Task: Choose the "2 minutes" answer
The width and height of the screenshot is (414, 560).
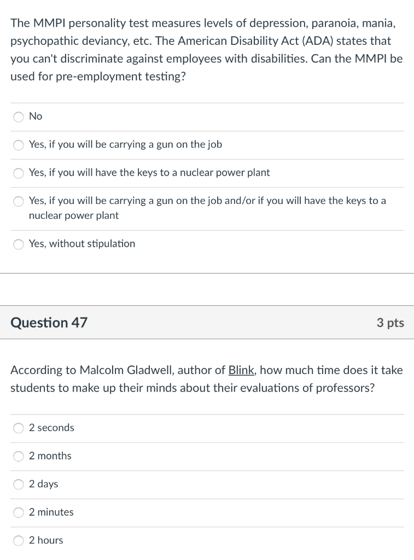Action: click(x=19, y=512)
